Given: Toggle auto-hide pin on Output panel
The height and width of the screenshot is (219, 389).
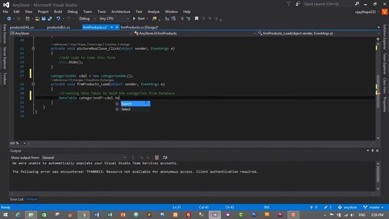Looking at the screenshot, I should click(373, 150).
